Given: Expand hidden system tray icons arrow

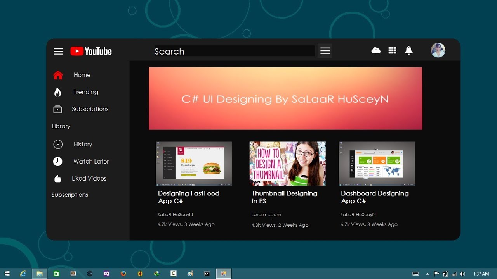Looking at the screenshot, I should (427, 274).
